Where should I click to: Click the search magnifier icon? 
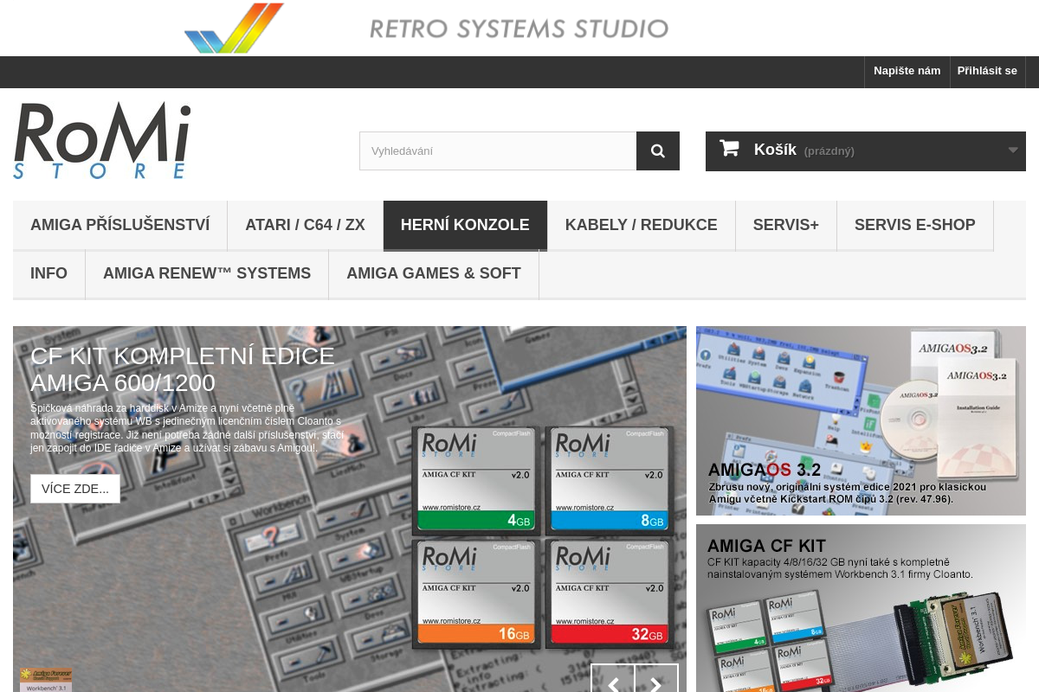pos(657,151)
